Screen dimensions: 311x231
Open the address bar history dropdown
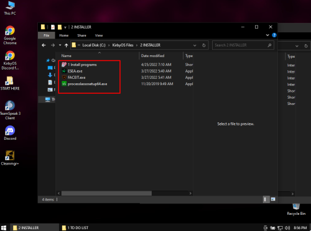point(195,45)
